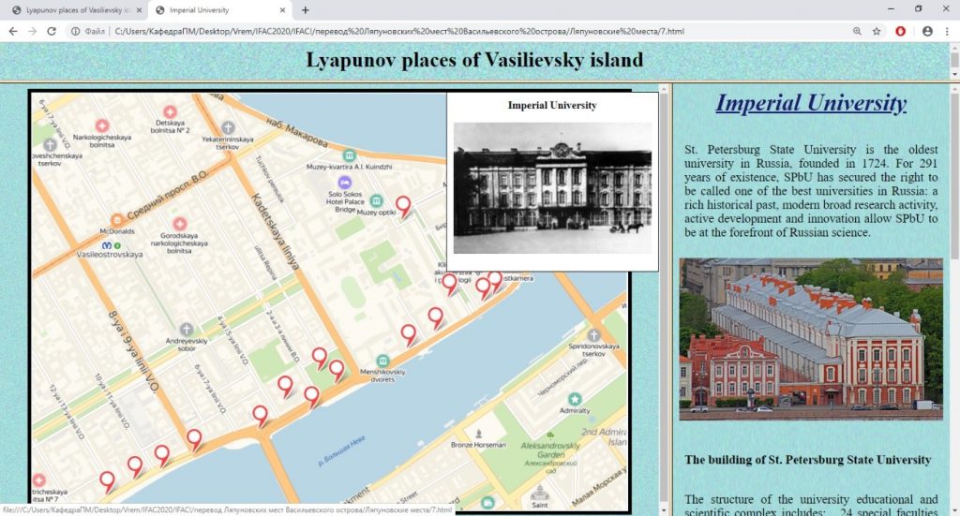
Task: Click the red pin at the map's bottom-left edge
Action: coord(107,482)
